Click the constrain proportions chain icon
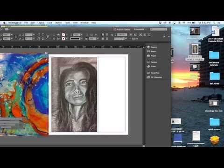Screen dimensions: 224x168 (x=16, y=37)
